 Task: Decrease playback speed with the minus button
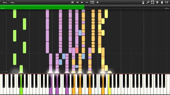coord(87,2)
